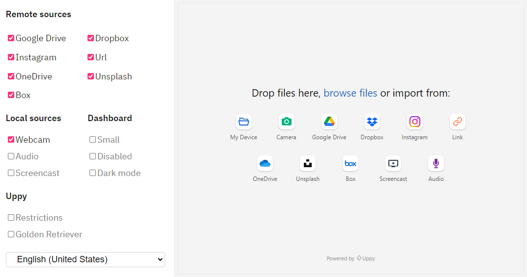This screenshot has height=277, width=527.
Task: Start Screencast from the dashboard icon
Action: pyautogui.click(x=393, y=163)
